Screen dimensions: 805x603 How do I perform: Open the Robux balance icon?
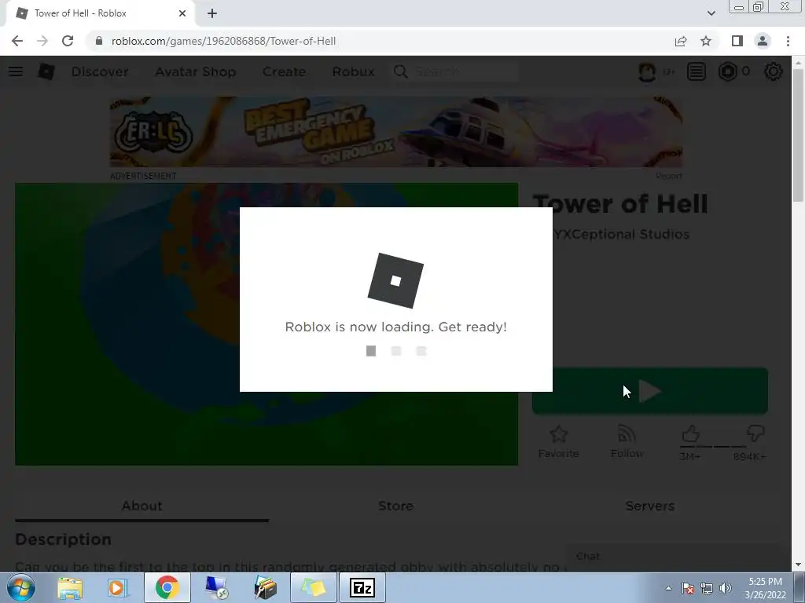point(727,71)
